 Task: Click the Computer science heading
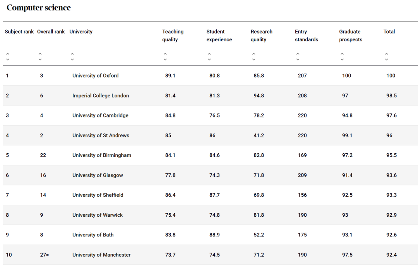click(x=39, y=8)
